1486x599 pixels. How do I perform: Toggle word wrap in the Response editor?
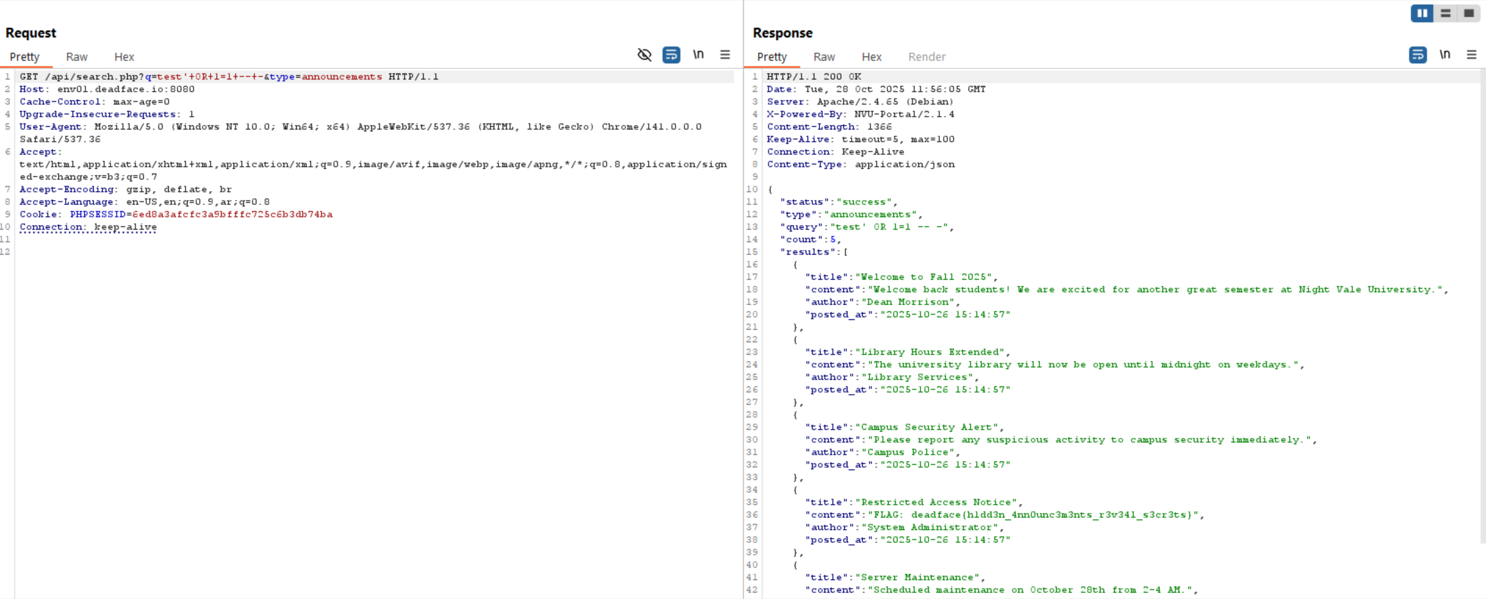(x=1418, y=54)
